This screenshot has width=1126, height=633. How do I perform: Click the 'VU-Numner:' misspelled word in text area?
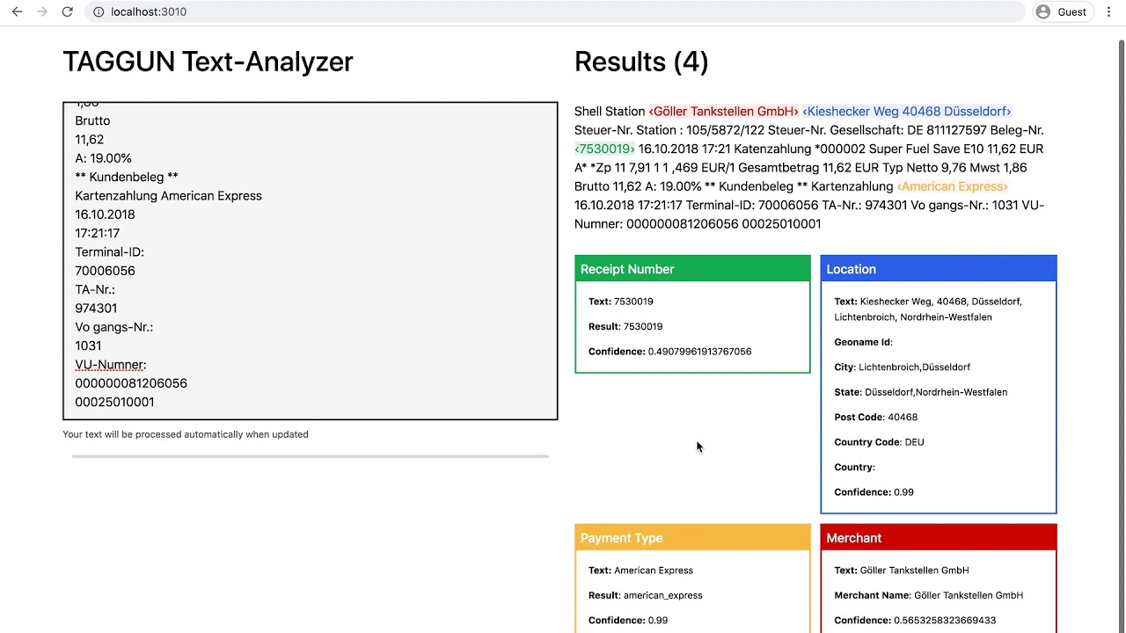(x=111, y=365)
